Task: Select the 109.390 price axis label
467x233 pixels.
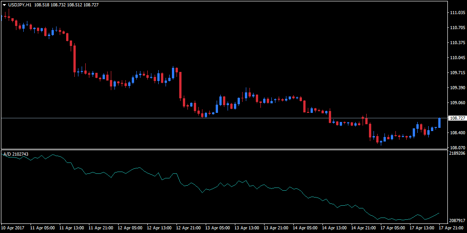Action: (458, 88)
